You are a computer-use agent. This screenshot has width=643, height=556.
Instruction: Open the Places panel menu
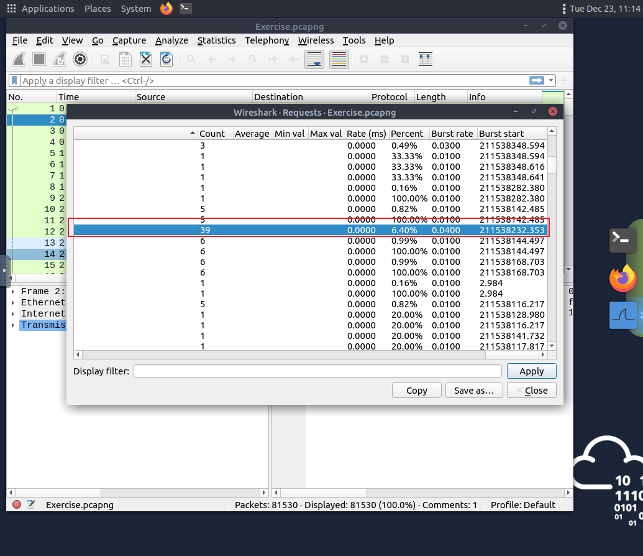[x=98, y=9]
